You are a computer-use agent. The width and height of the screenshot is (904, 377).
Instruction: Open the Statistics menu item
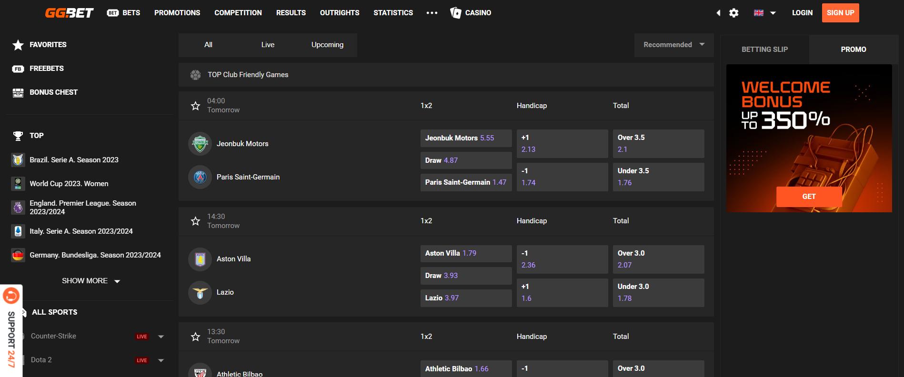point(393,13)
